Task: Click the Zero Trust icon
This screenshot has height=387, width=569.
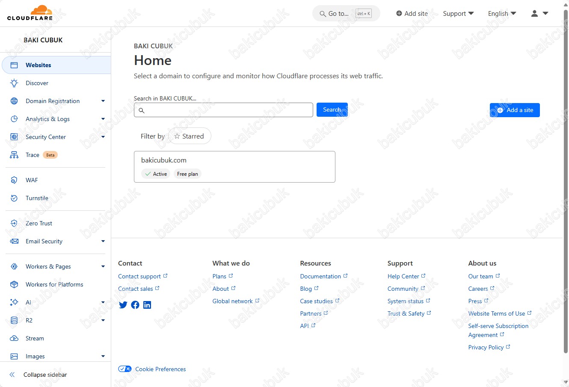Action: coord(14,223)
